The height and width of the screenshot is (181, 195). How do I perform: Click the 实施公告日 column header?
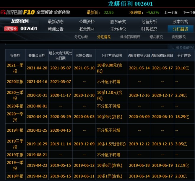point(84,56)
